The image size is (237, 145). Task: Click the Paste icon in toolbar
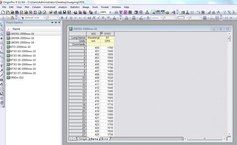[12, 18]
